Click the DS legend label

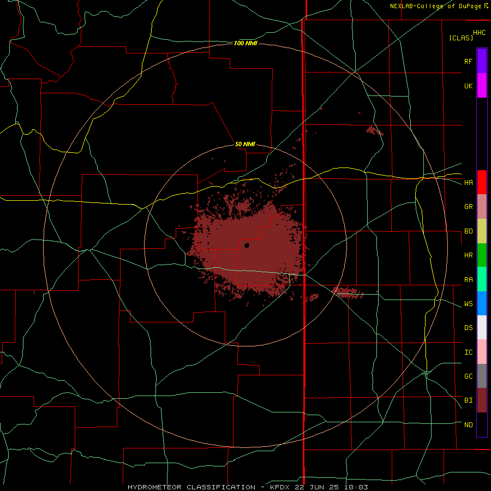click(x=468, y=328)
